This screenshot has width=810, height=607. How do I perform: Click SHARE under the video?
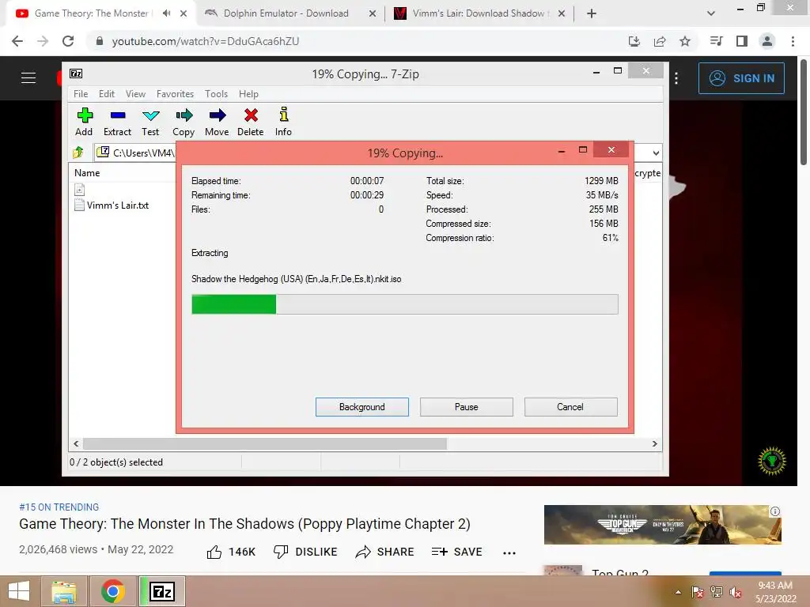coord(385,552)
